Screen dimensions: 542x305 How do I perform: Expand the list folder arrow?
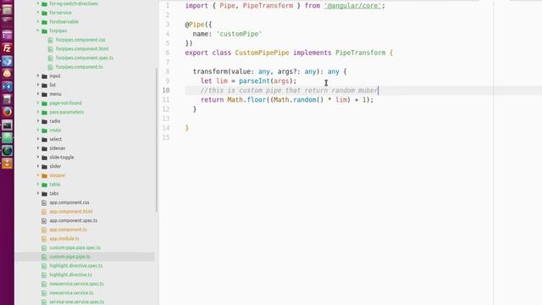(x=37, y=85)
